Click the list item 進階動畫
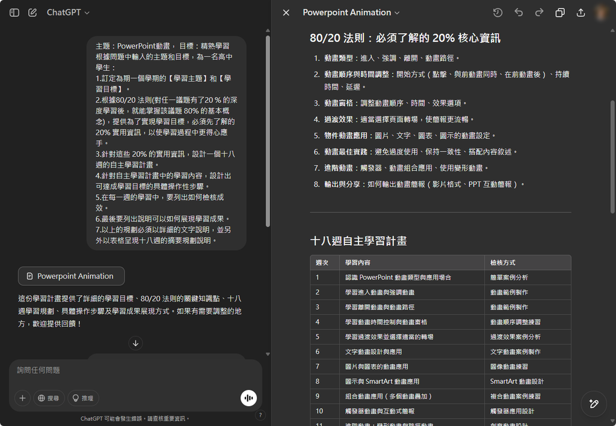The width and height of the screenshot is (616, 426). click(407, 168)
